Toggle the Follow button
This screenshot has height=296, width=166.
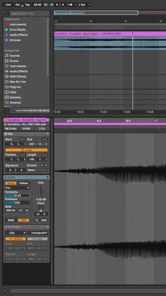coord(24,183)
